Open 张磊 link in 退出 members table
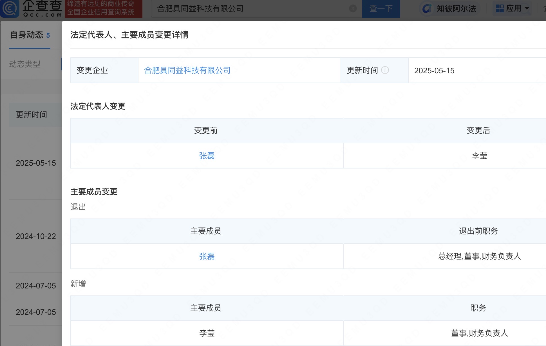This screenshot has height=346, width=546. pyautogui.click(x=207, y=256)
